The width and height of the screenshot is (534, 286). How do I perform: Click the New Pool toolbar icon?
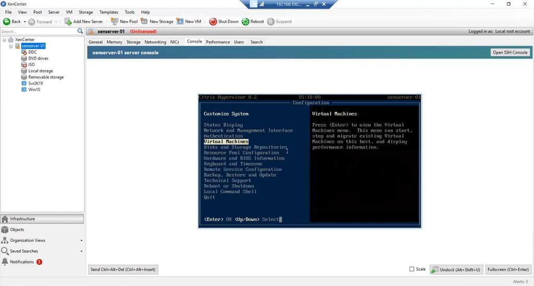point(114,21)
